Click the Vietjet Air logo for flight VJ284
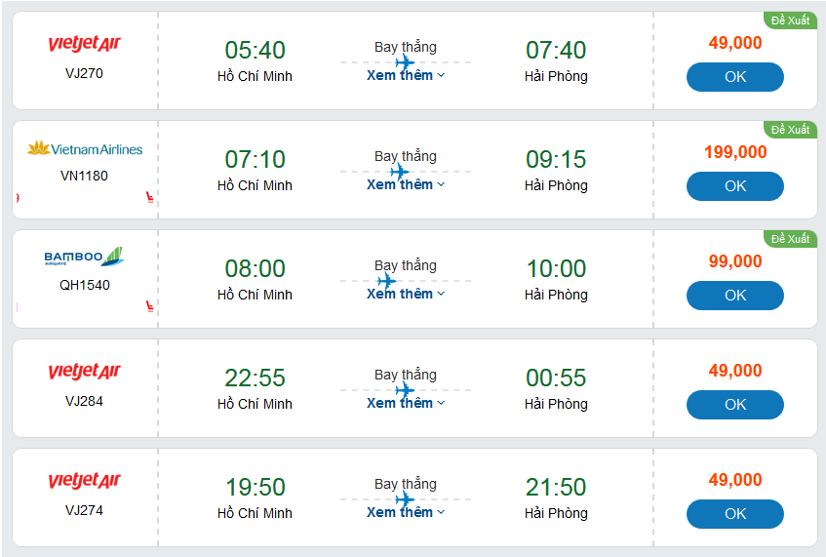This screenshot has width=826, height=557. pyautogui.click(x=84, y=373)
